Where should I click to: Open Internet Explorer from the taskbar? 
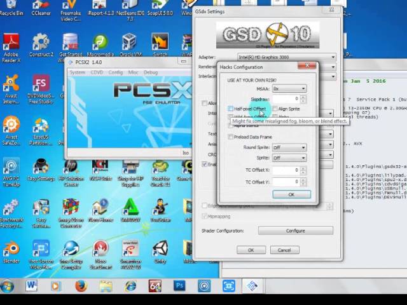point(130,286)
